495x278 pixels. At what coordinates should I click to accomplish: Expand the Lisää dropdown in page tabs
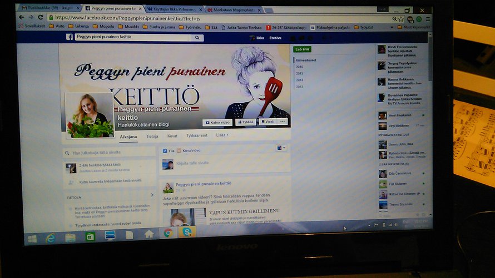(222, 135)
